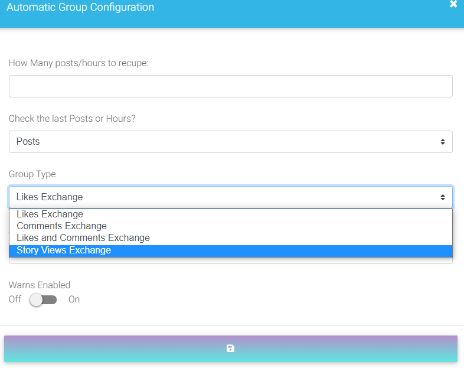Click the 'Check the last Posts or Hours?' label
Image resolution: width=464 pixels, height=368 pixels.
coord(72,119)
